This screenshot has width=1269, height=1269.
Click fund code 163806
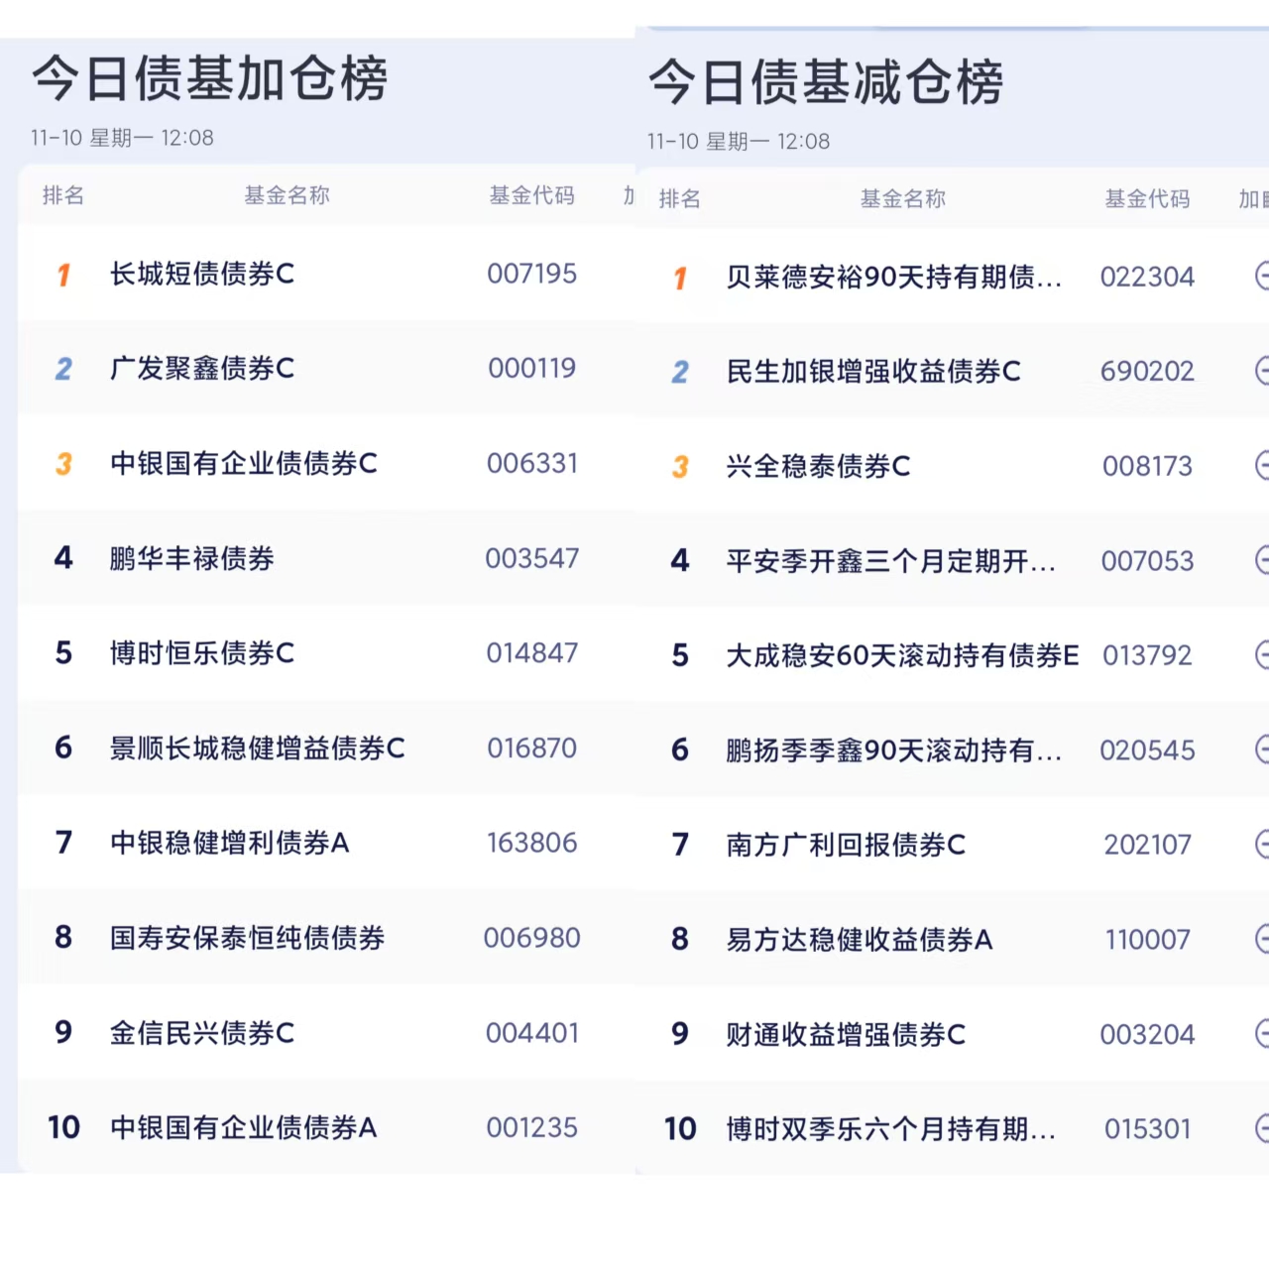[x=532, y=843]
